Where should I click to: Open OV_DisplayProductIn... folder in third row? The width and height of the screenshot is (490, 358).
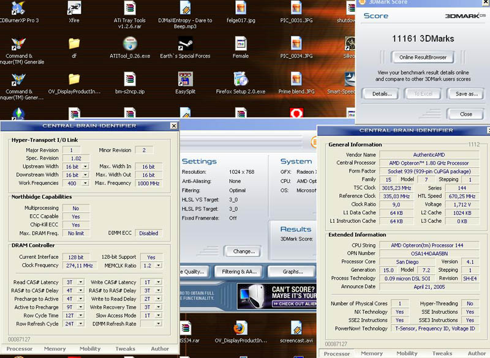[74, 83]
